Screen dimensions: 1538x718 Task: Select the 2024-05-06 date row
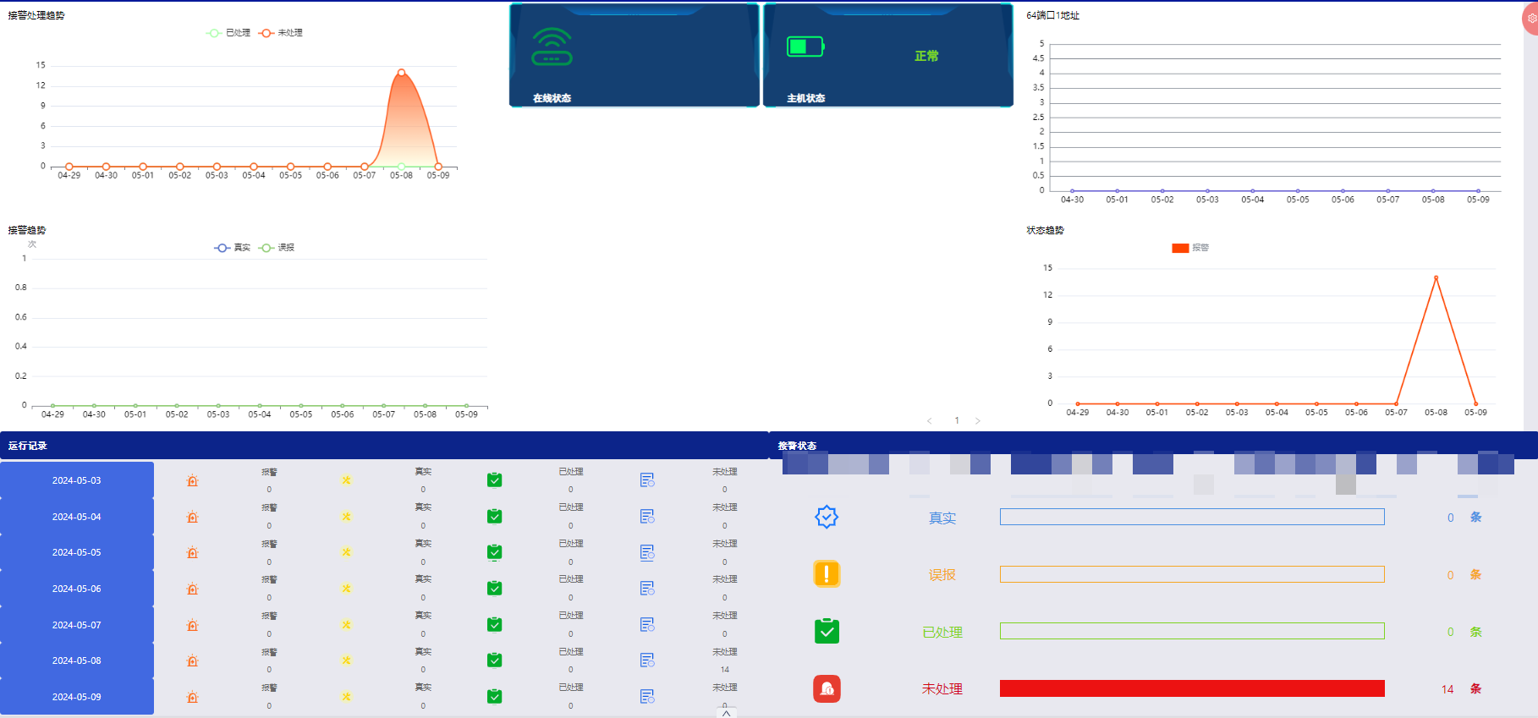(x=77, y=589)
